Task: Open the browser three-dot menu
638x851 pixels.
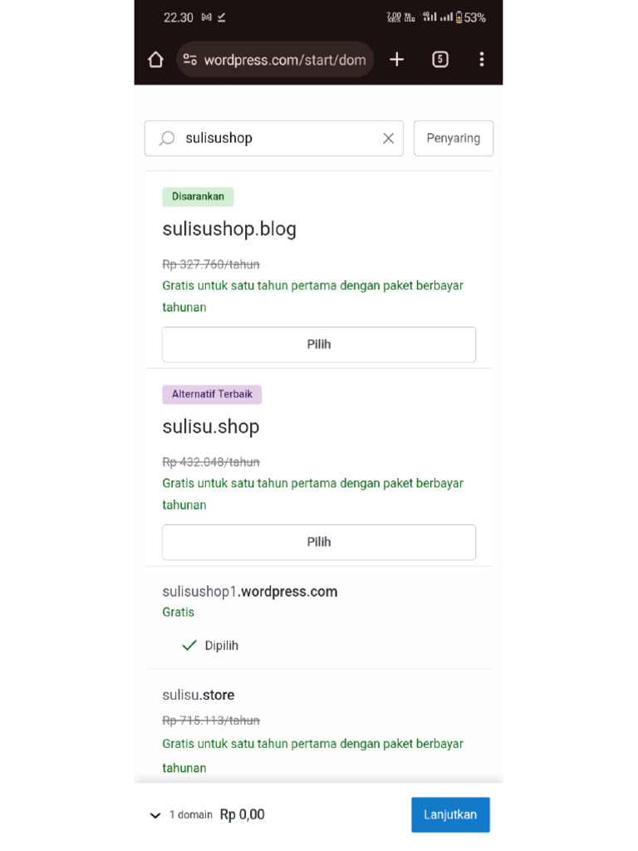Action: (482, 59)
